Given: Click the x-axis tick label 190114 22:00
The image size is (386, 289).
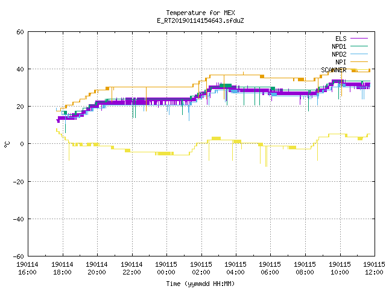Looking at the screenshot, I should pyautogui.click(x=131, y=269).
